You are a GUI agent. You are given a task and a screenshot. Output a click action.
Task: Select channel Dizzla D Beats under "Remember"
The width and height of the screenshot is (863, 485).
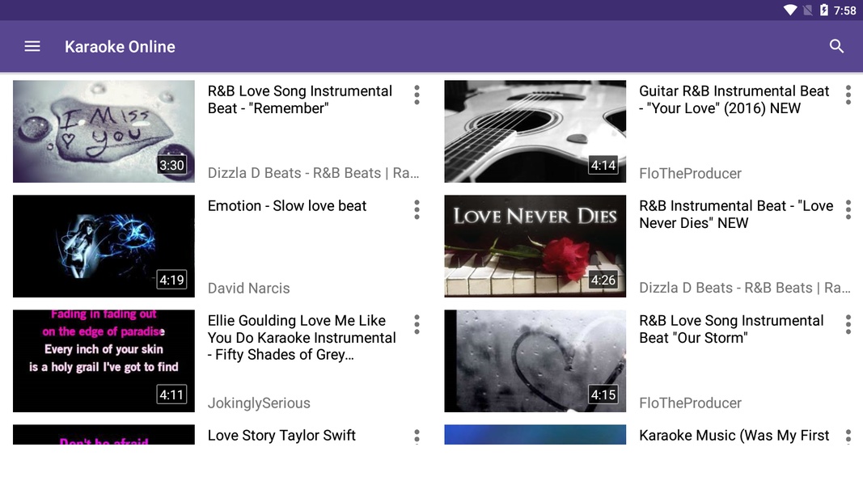click(313, 173)
